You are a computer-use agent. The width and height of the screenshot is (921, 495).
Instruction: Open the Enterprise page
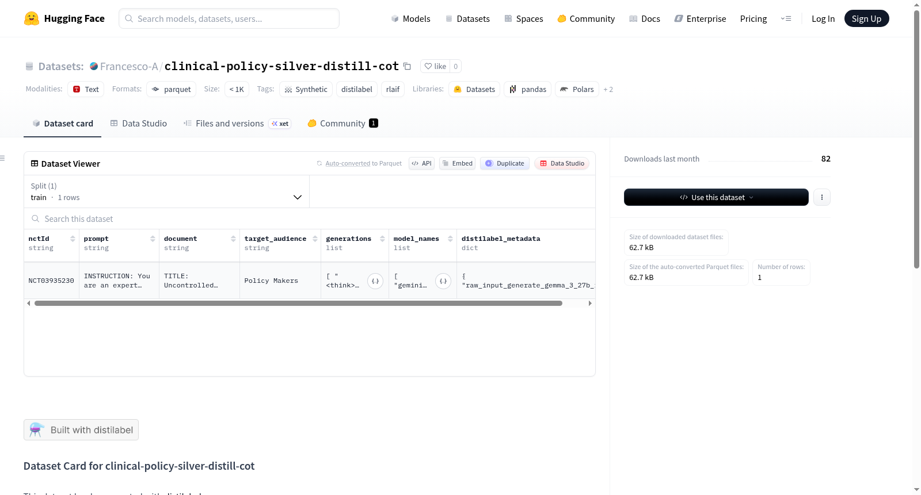pyautogui.click(x=700, y=18)
